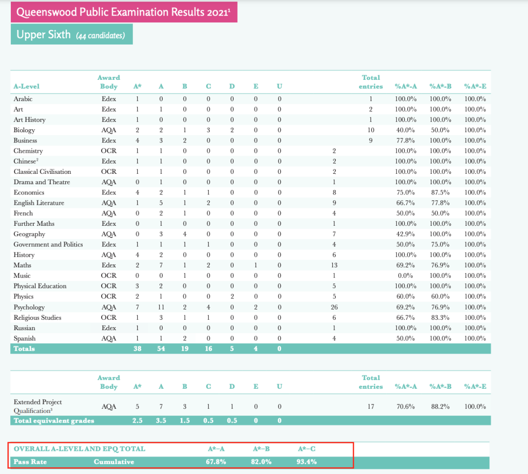
Task: Select the Arabic subject row label
Action: 23,99
